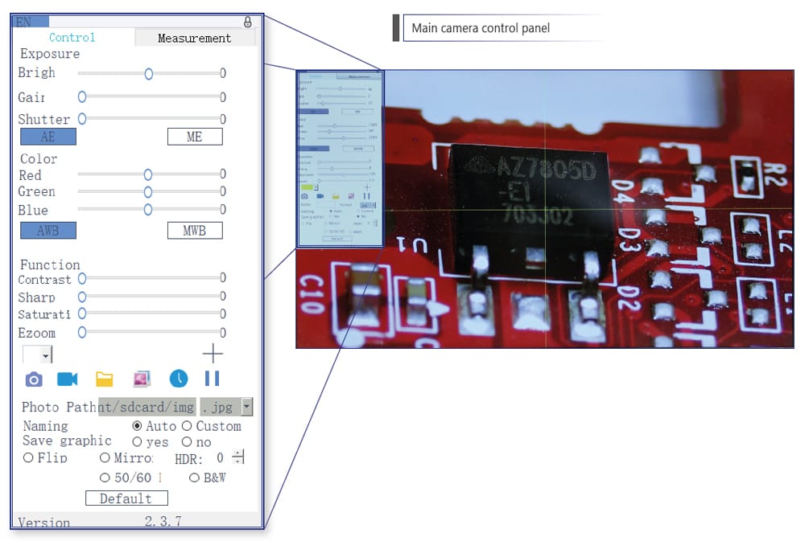
Task: Adjust the HDR value stepper
Action: (238, 457)
